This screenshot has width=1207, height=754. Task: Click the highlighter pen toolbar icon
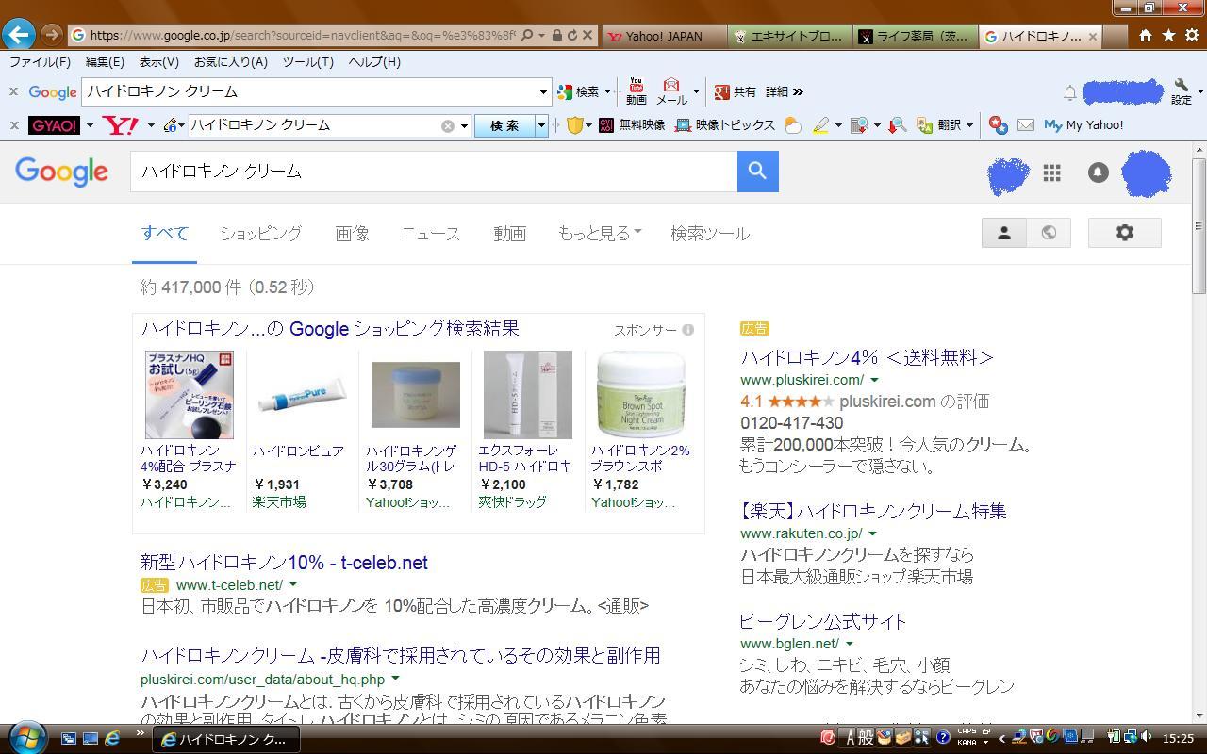[820, 124]
